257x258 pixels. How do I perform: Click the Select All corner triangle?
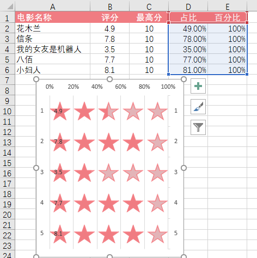(x=10, y=7)
